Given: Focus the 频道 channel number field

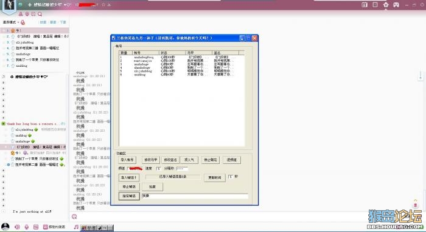Looking at the screenshot, I should coord(134,168).
